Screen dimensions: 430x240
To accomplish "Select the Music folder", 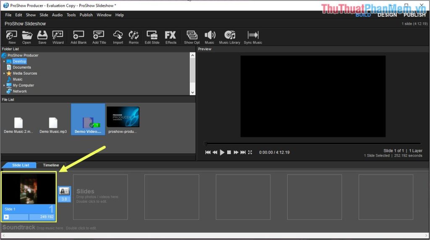I will 18,79.
